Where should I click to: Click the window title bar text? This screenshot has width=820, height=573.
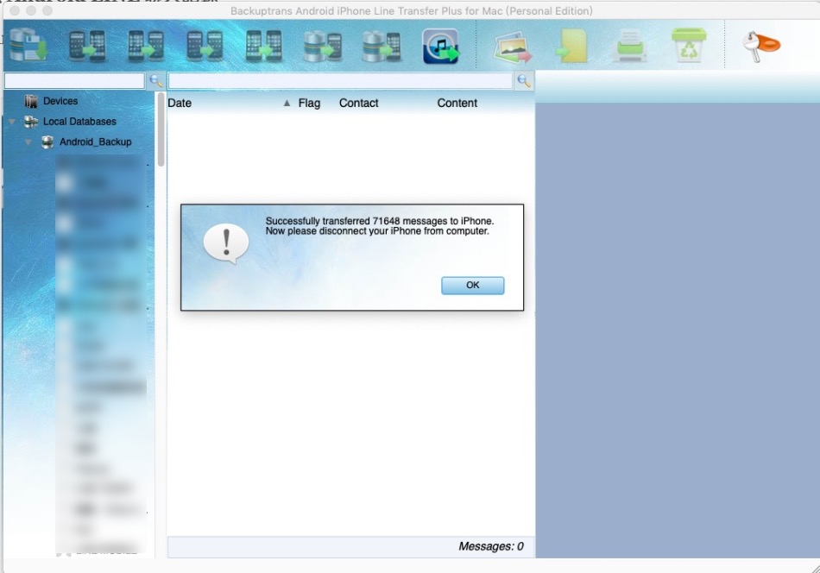click(x=412, y=11)
